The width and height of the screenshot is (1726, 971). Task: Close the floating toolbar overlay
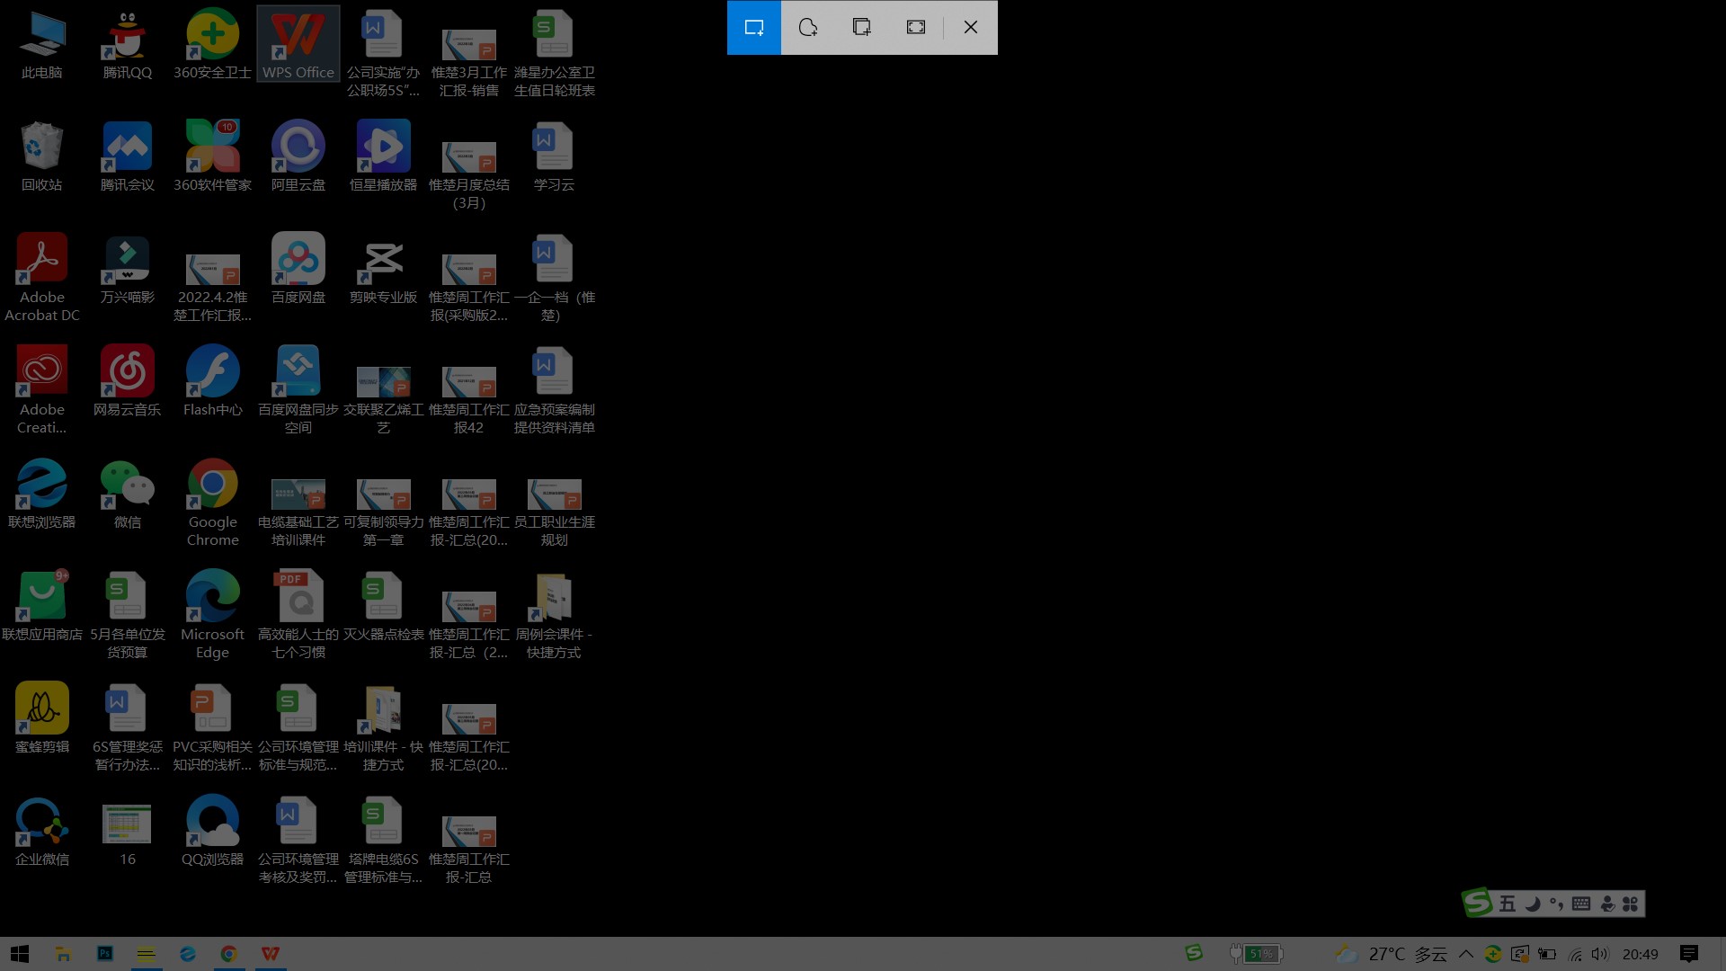[970, 26]
